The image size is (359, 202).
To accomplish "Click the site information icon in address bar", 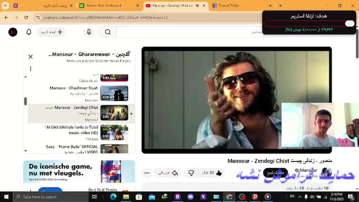I will pyautogui.click(x=38, y=17).
